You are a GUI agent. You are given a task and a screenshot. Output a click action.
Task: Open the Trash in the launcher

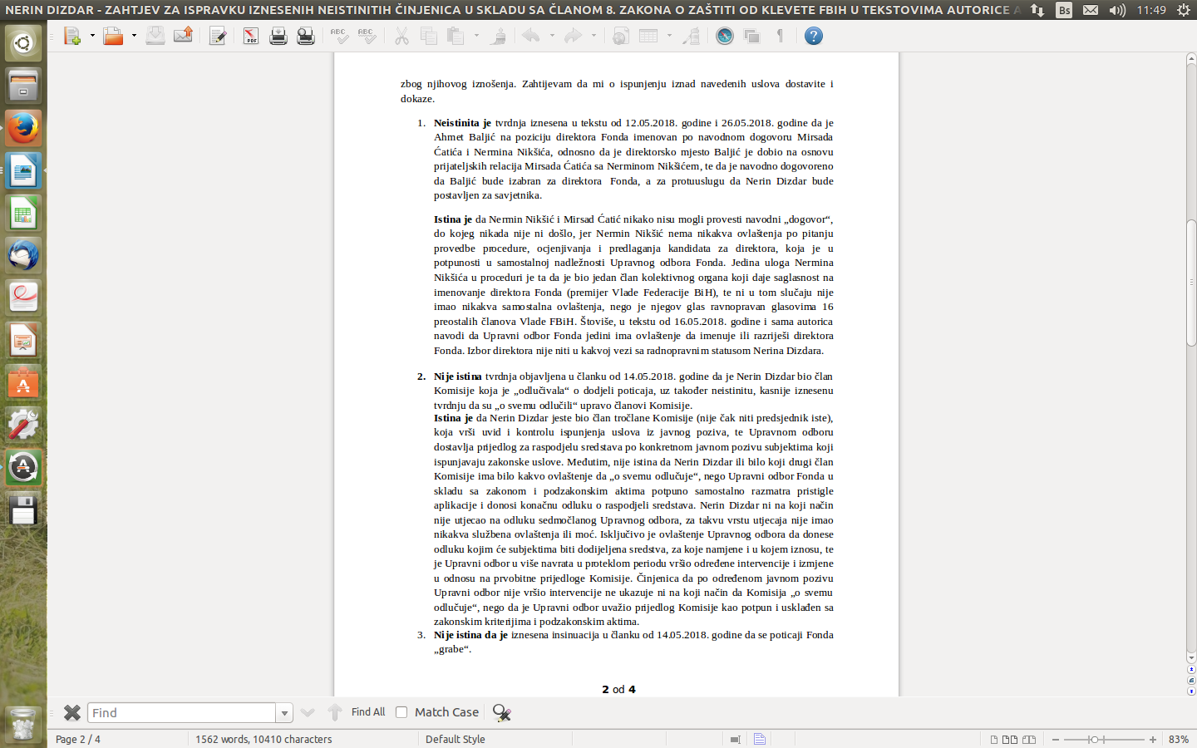pyautogui.click(x=23, y=723)
